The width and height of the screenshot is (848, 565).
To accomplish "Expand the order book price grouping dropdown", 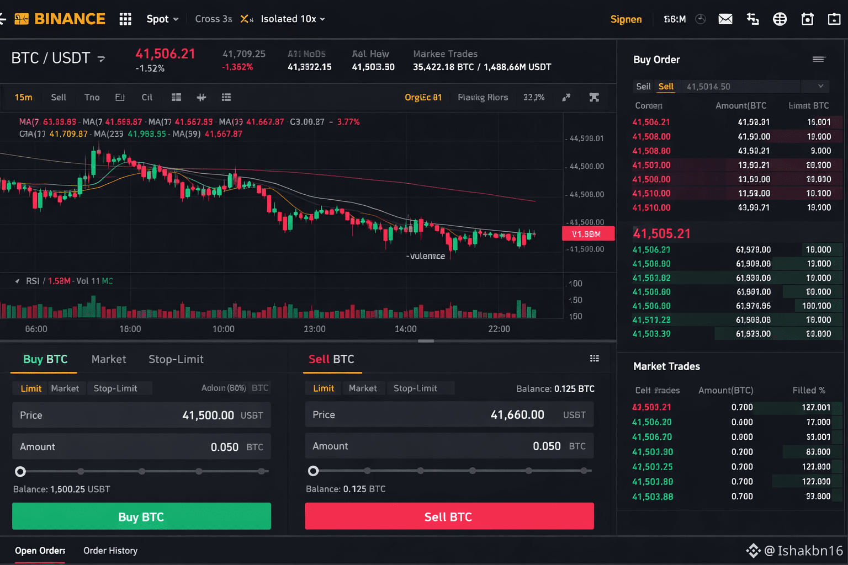I will coord(820,87).
